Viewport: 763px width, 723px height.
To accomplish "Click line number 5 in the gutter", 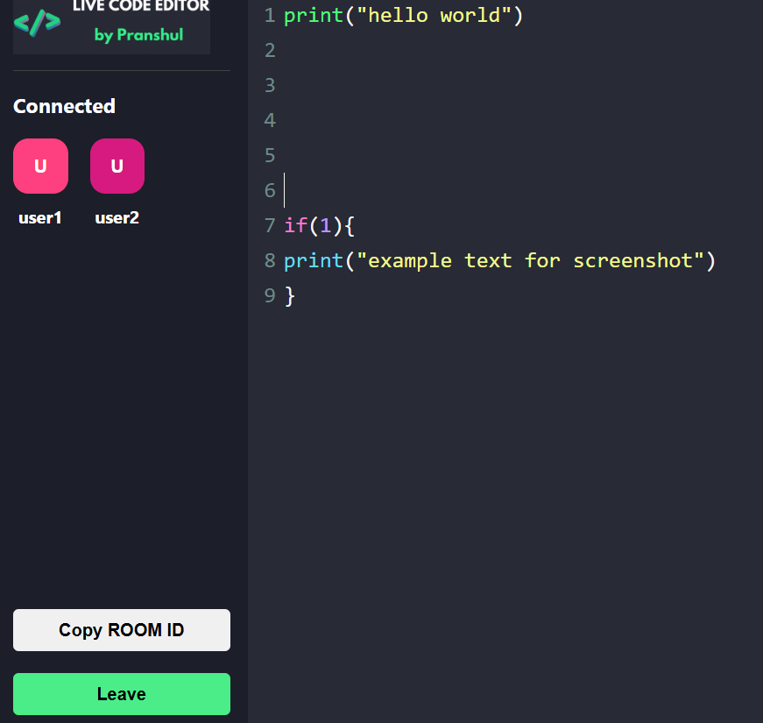I will pos(269,156).
